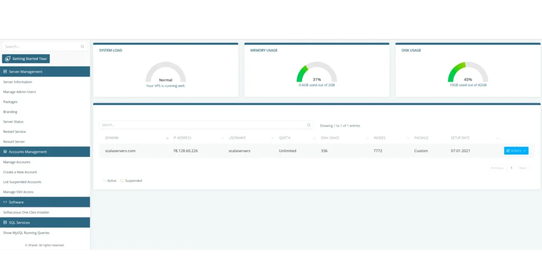Sort by Username column arrows
The width and height of the screenshot is (542, 271).
click(x=273, y=138)
